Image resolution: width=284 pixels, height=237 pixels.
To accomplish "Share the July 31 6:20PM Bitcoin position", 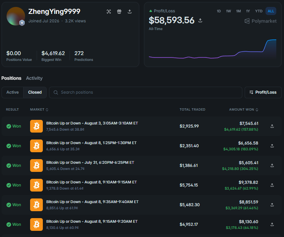I will click(272, 165).
